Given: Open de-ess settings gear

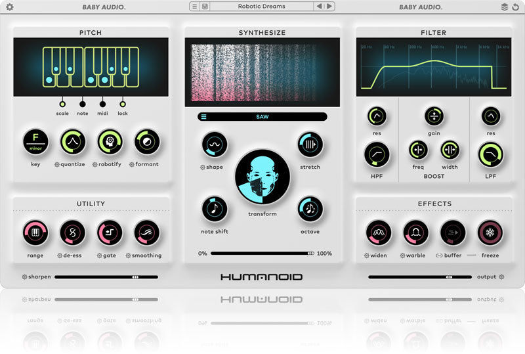Looking at the screenshot, I should pyautogui.click(x=60, y=255).
